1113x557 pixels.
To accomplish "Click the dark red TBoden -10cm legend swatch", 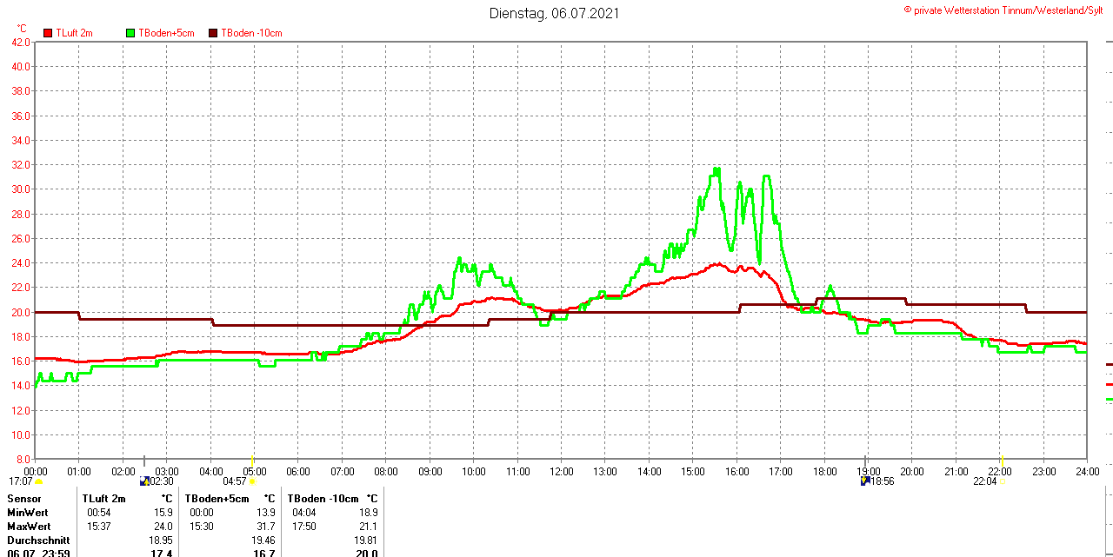I will 214,33.
